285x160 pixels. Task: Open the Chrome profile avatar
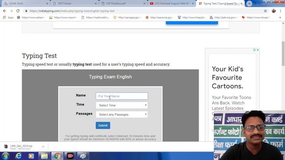(x=274, y=11)
